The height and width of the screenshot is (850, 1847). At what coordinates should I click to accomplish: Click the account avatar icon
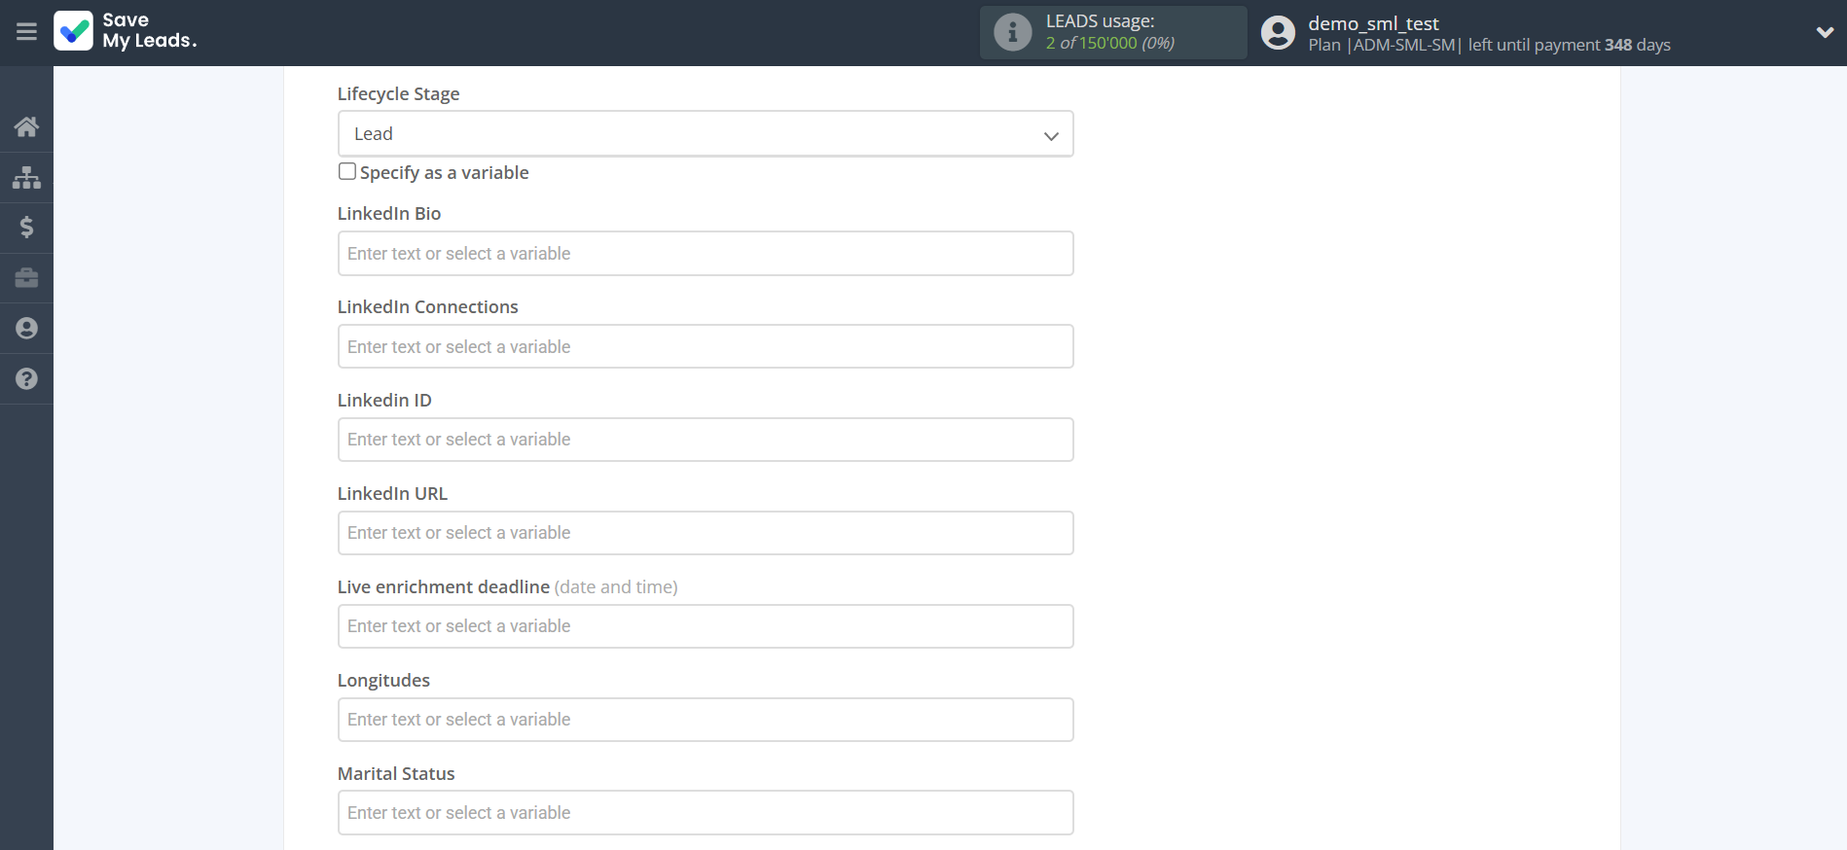(x=1278, y=32)
